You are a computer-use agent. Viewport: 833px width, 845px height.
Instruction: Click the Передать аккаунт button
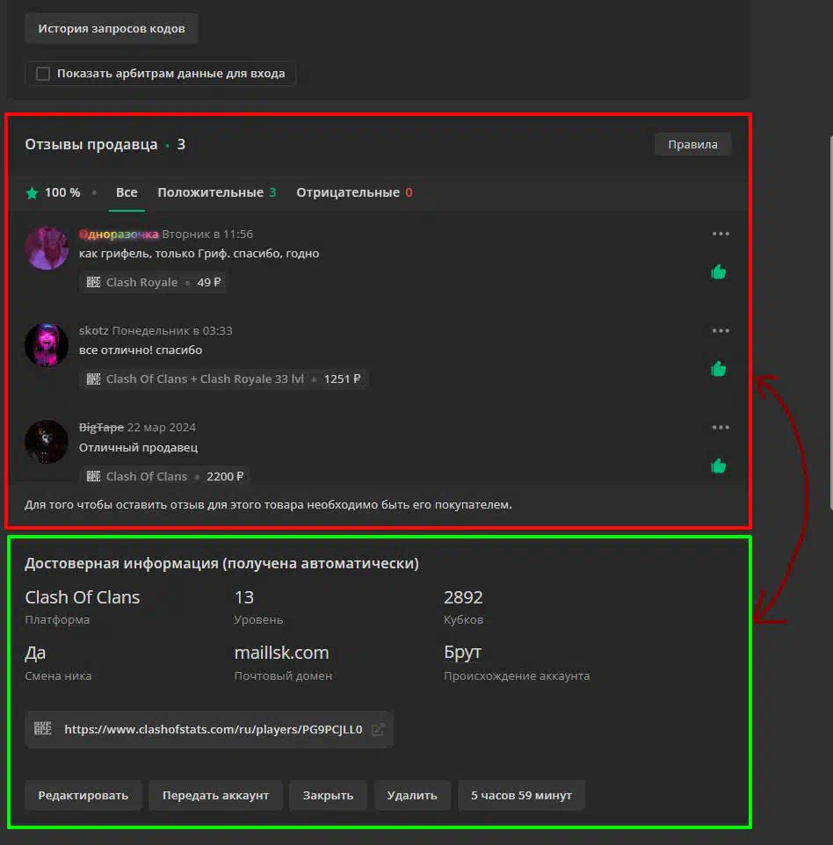[215, 796]
